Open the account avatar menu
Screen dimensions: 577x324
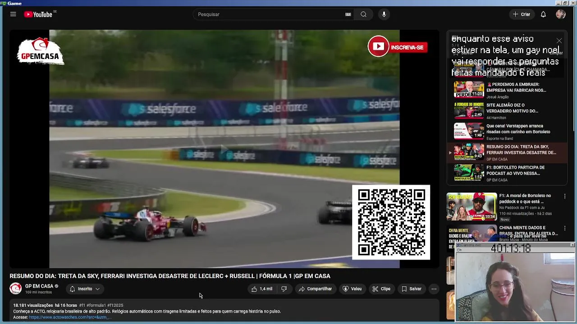561,14
